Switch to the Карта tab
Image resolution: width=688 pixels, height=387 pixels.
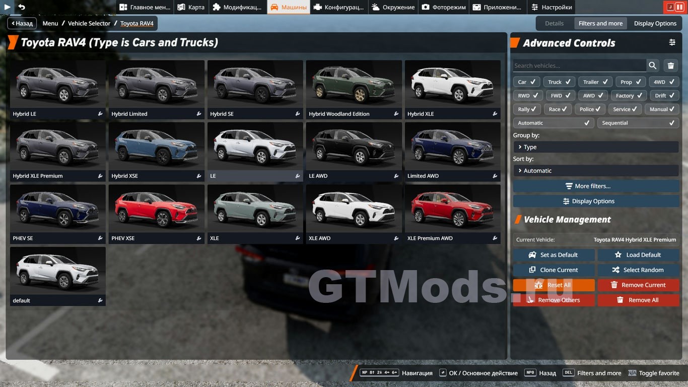[x=191, y=7]
